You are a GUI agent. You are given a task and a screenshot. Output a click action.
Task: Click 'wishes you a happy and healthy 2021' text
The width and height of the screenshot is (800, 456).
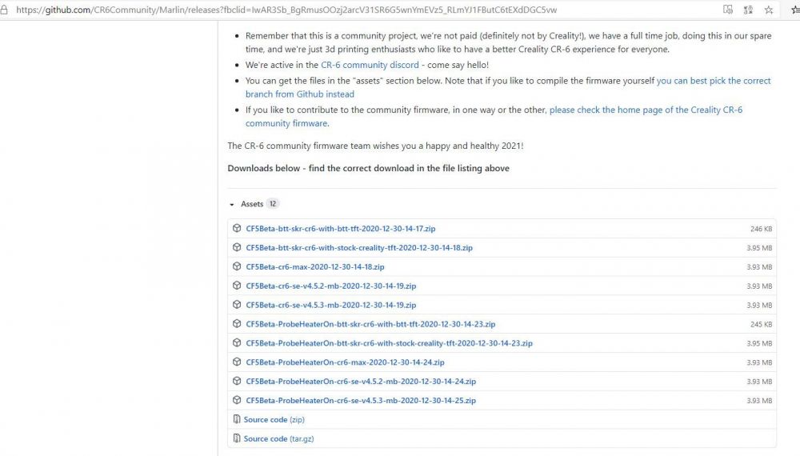pos(448,146)
